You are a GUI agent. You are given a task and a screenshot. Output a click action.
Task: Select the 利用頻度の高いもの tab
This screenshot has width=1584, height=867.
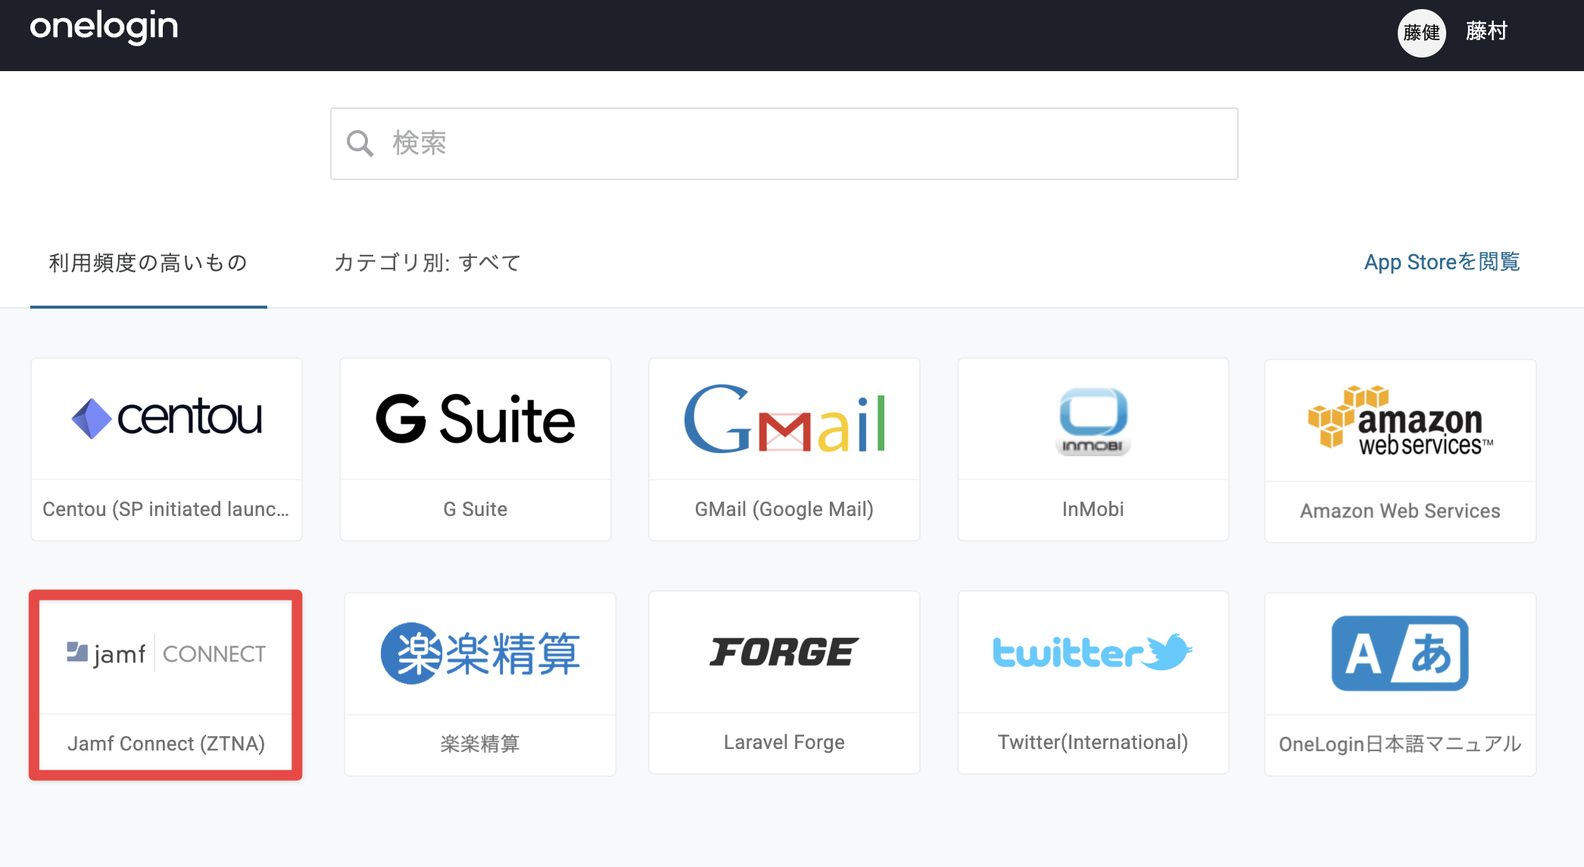(x=148, y=263)
